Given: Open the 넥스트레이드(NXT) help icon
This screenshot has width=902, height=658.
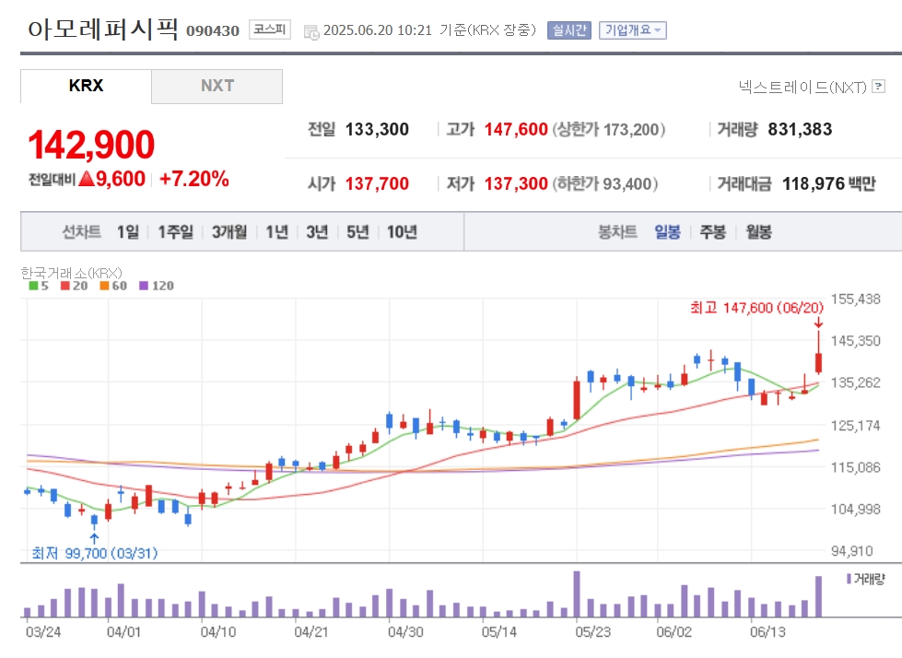Looking at the screenshot, I should pos(878,87).
